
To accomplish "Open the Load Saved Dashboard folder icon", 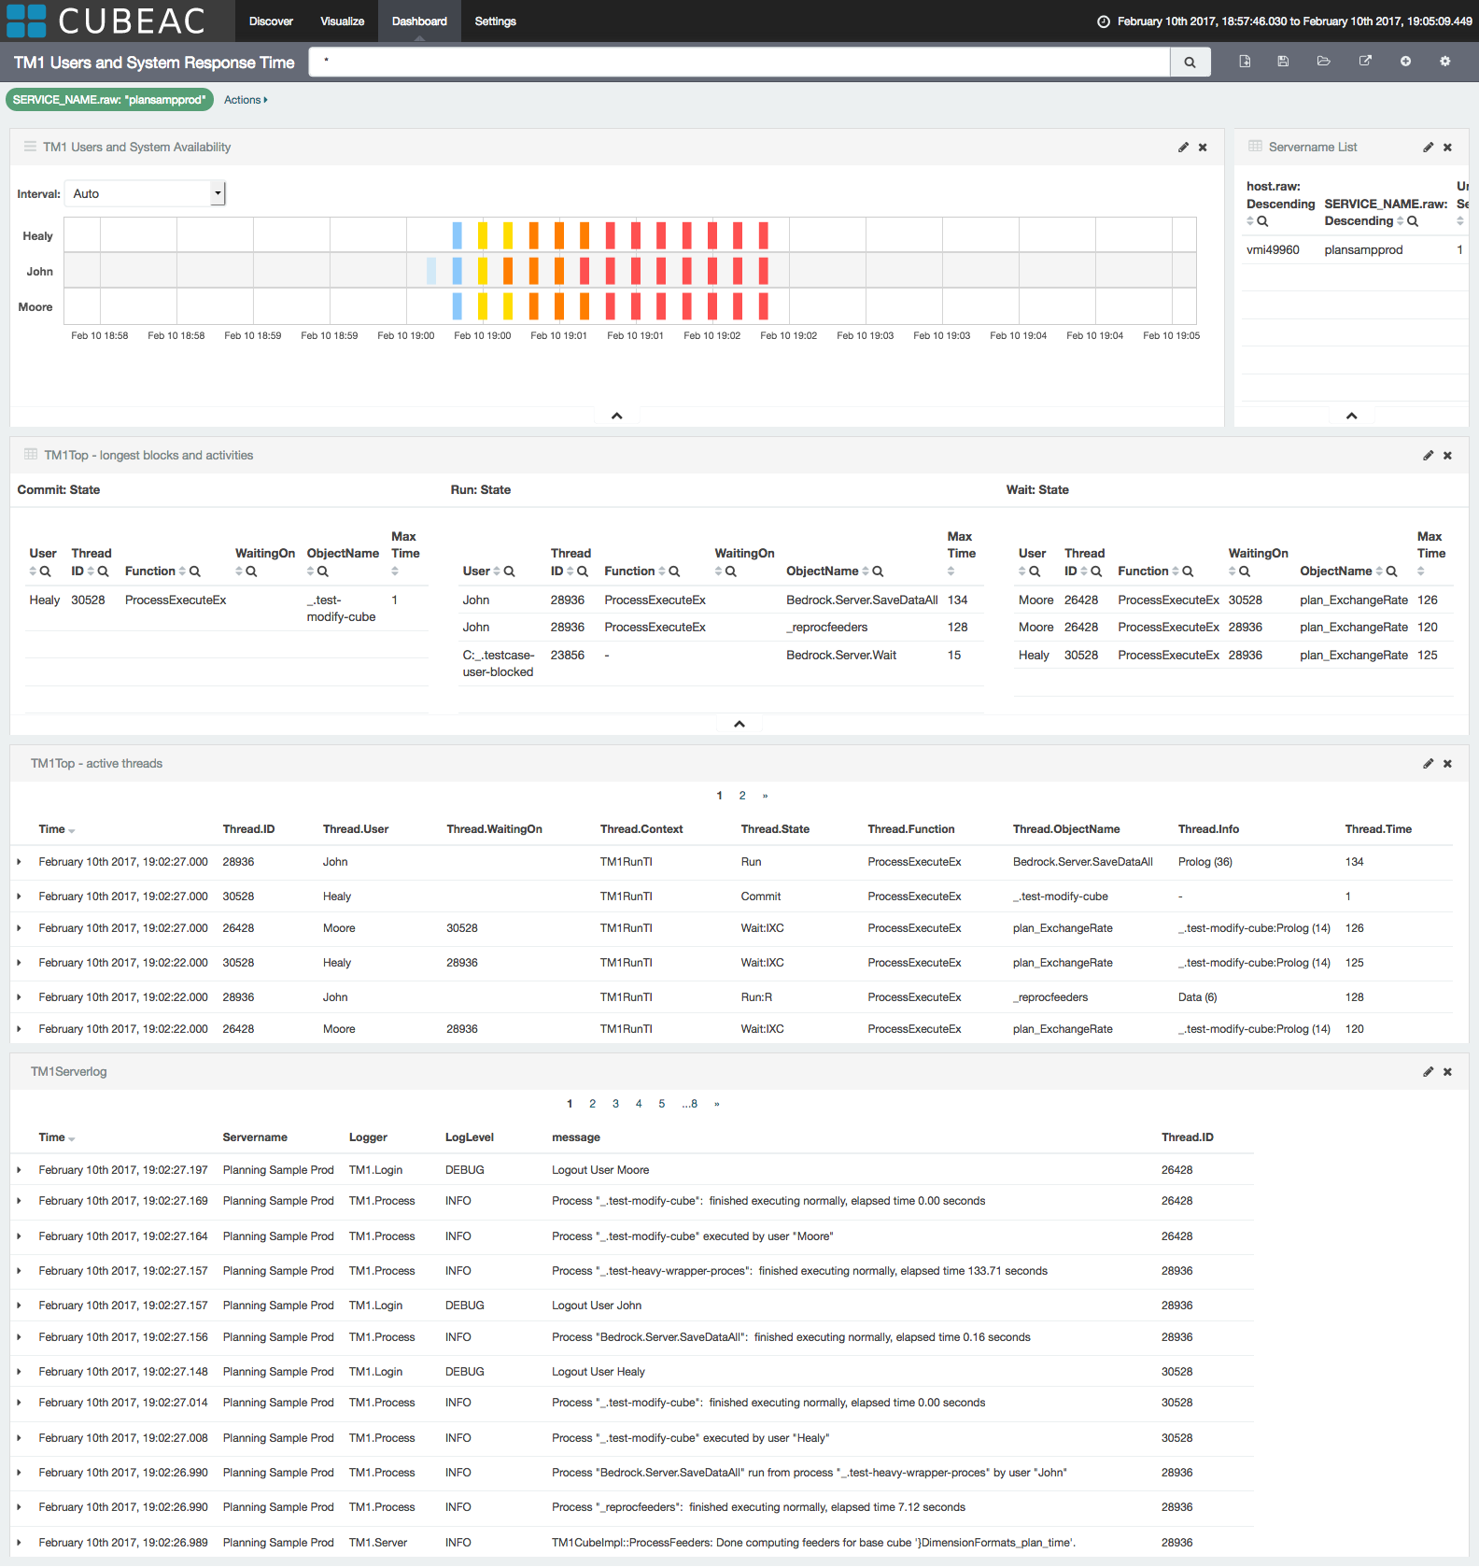I will pyautogui.click(x=1323, y=62).
